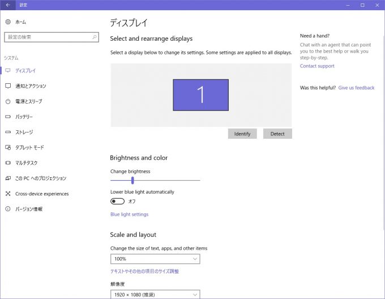
Task: Click the 電源とスリープ power icon
Action: (x=8, y=101)
